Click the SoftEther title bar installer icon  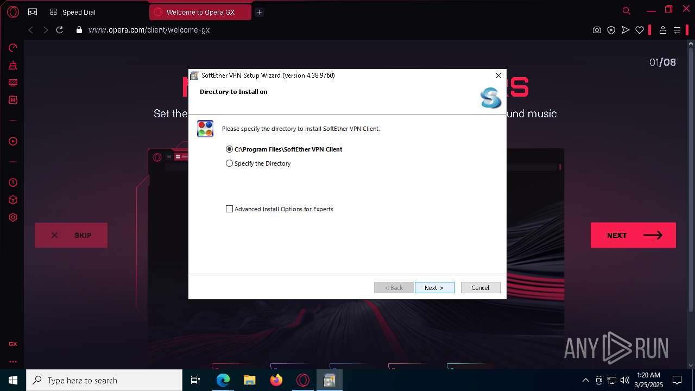click(194, 75)
